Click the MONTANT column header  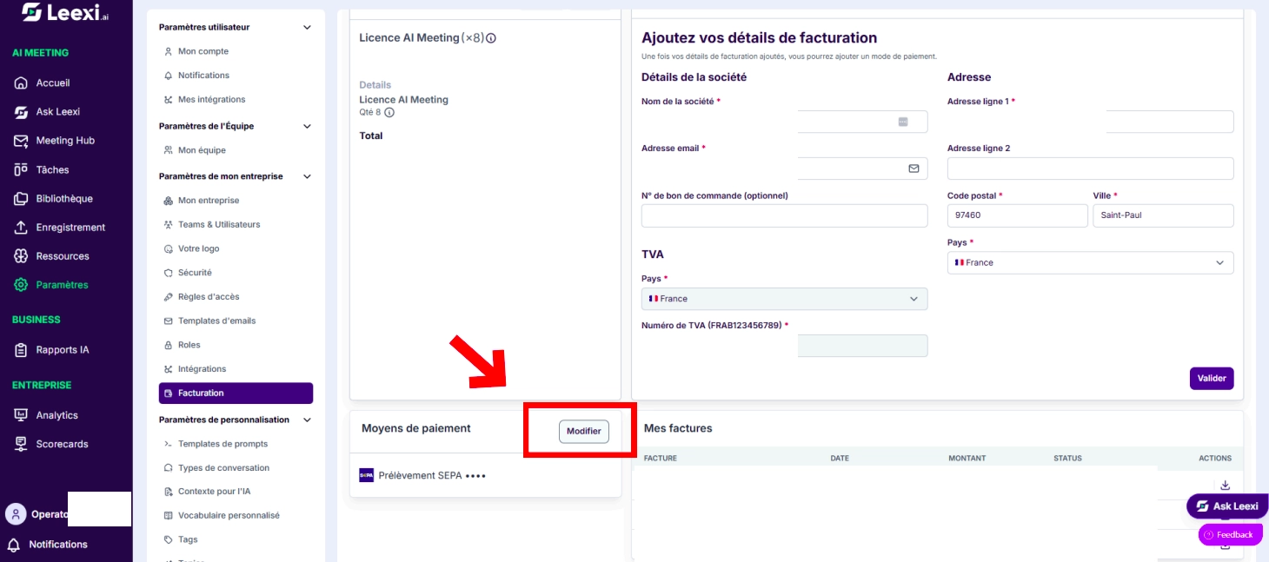(x=967, y=459)
